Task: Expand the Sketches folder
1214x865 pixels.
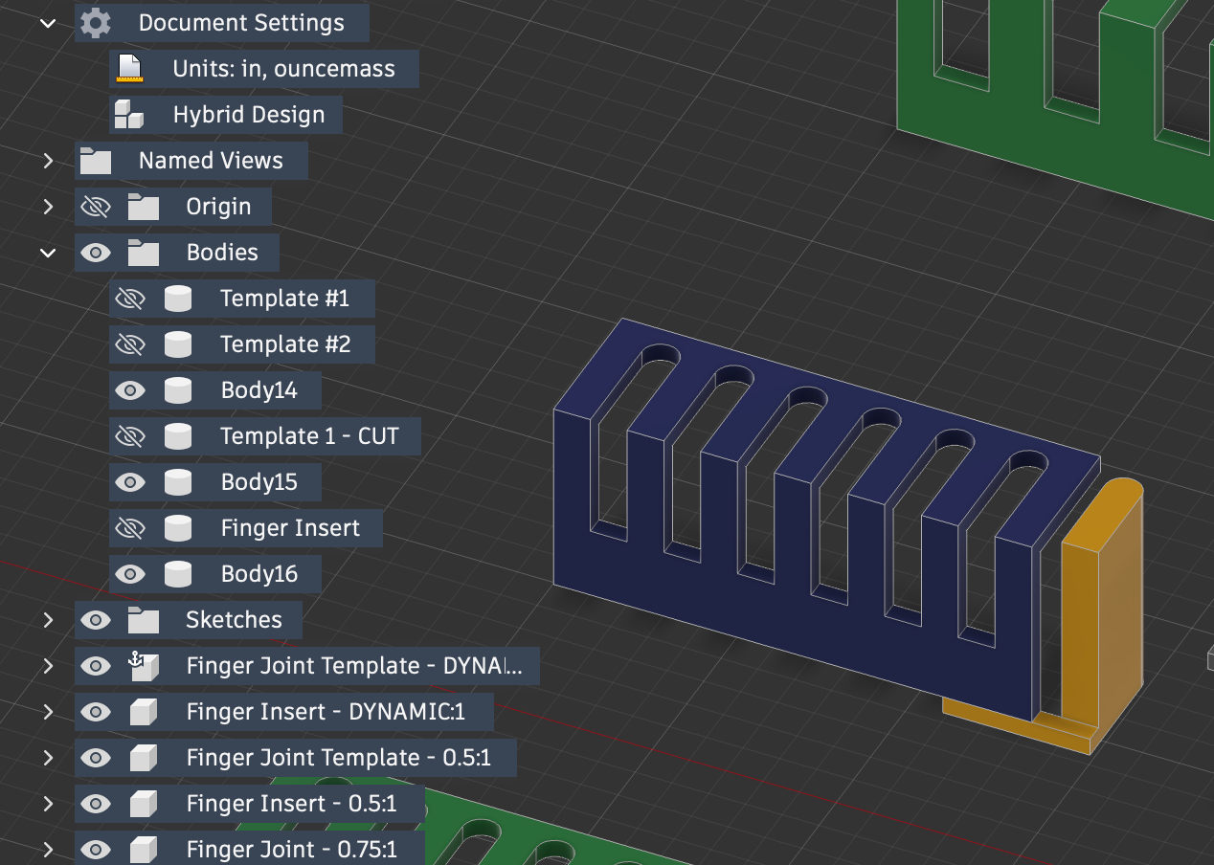Action: point(48,620)
